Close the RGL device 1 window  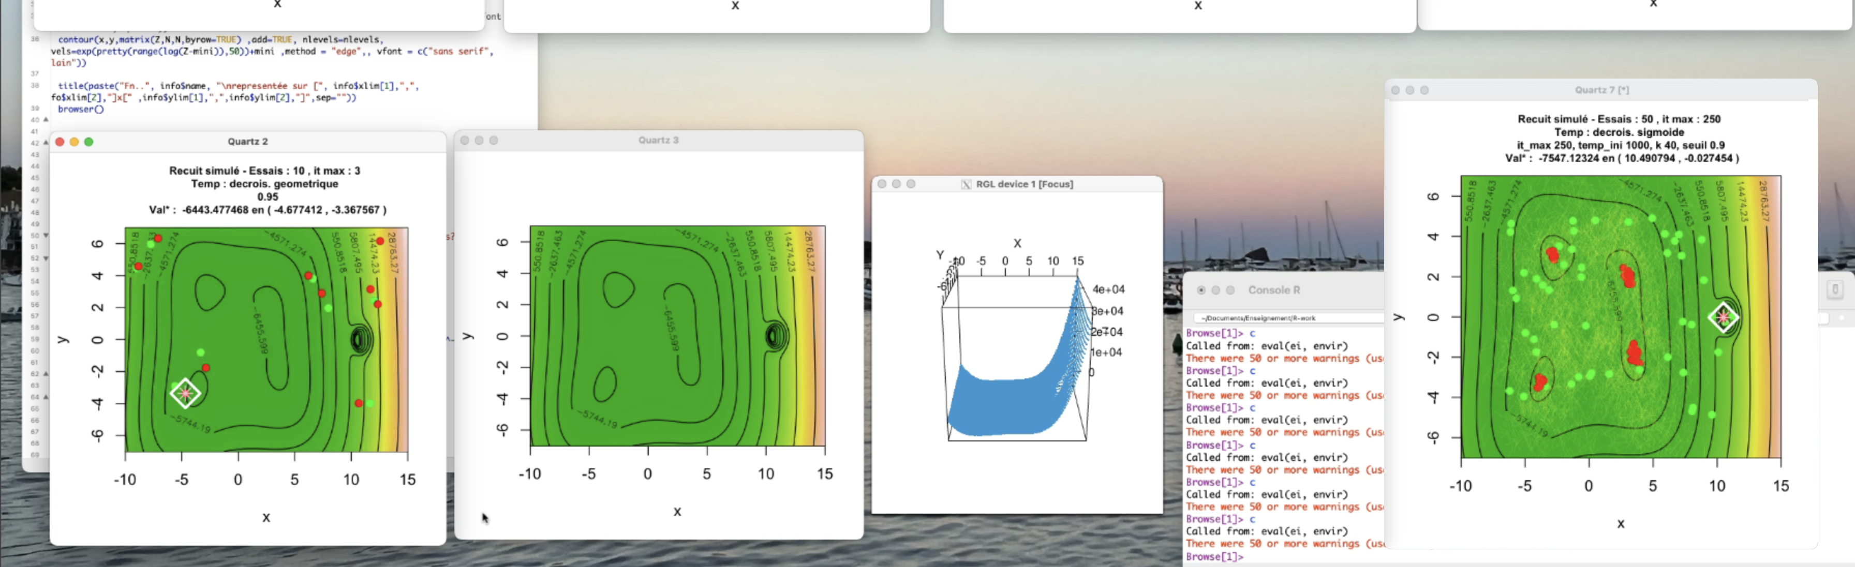point(881,184)
